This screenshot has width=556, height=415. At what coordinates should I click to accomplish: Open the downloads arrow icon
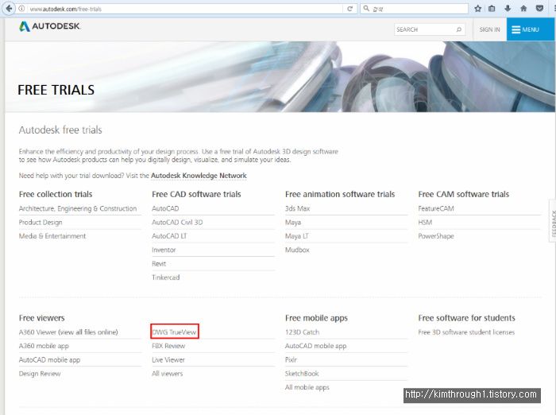(x=508, y=9)
